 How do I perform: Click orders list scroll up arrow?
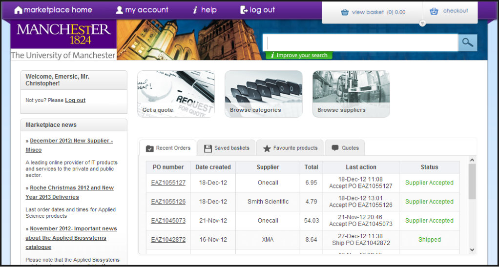472,160
